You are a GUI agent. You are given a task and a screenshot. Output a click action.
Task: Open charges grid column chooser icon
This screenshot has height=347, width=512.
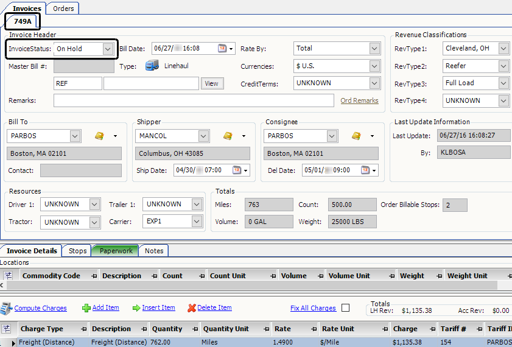pos(6,329)
